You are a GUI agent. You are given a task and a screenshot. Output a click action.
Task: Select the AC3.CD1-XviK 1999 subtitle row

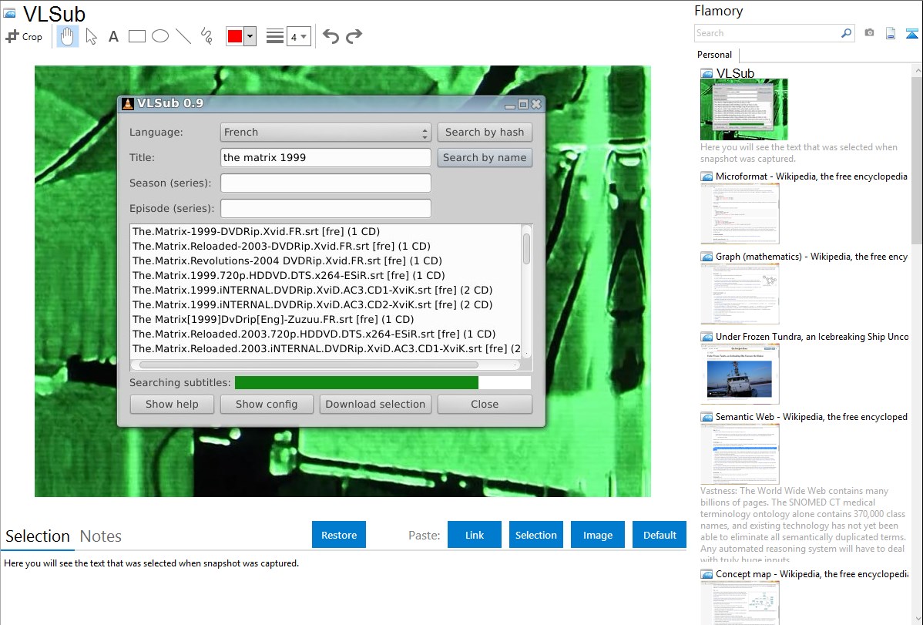pyautogui.click(x=312, y=290)
